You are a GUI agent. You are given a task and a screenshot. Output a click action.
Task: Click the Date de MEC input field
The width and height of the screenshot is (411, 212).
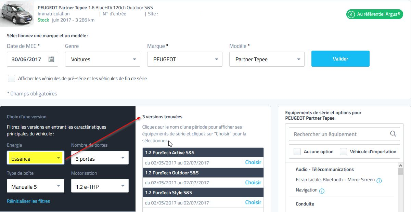[x=33, y=59]
